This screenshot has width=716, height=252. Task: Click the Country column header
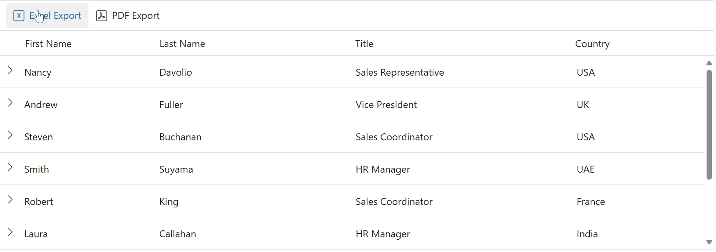(x=592, y=44)
